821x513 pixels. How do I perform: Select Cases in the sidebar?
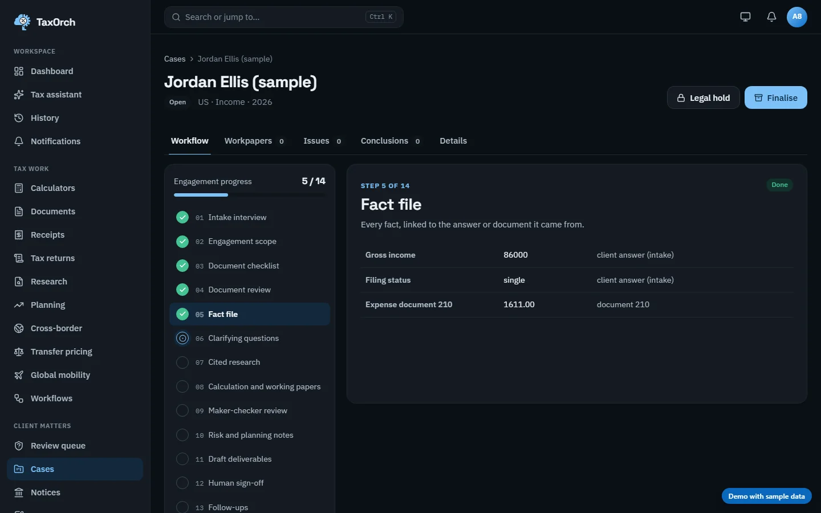tap(75, 469)
